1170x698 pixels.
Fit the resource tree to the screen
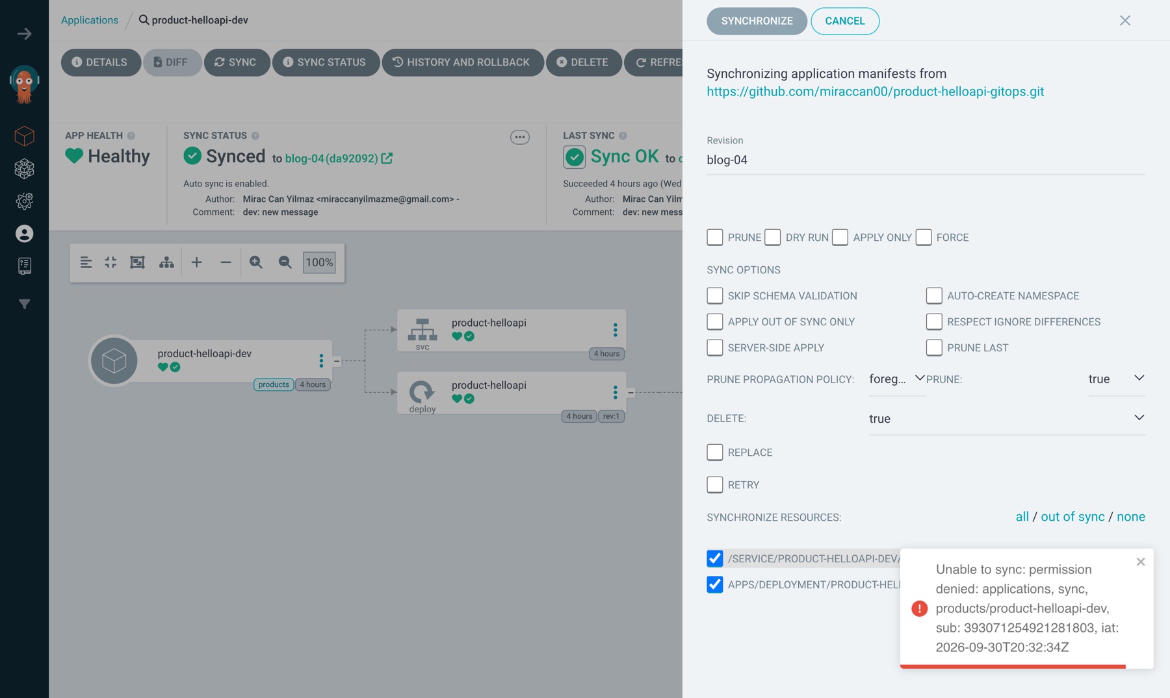(x=137, y=262)
